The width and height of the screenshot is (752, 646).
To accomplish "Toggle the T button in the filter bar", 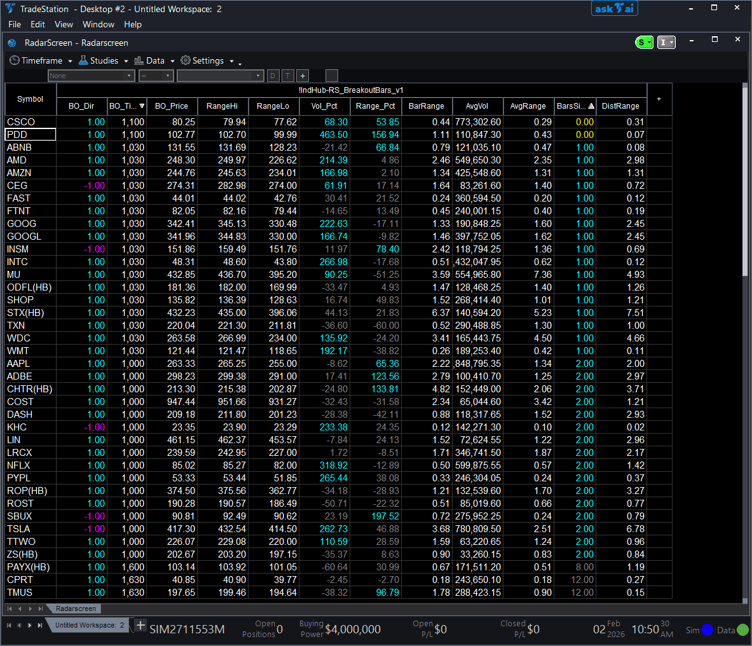I will tap(287, 75).
